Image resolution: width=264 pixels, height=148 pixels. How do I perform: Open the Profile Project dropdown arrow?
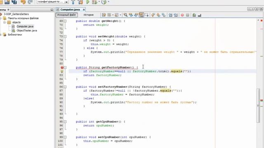coord(108,2)
